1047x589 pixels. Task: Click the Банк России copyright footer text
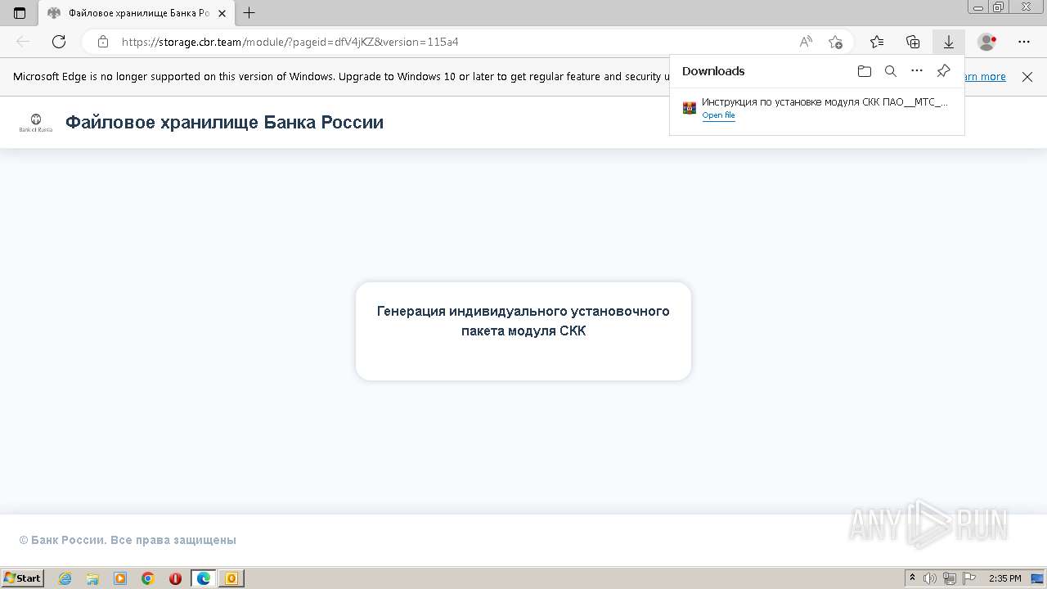pos(128,540)
